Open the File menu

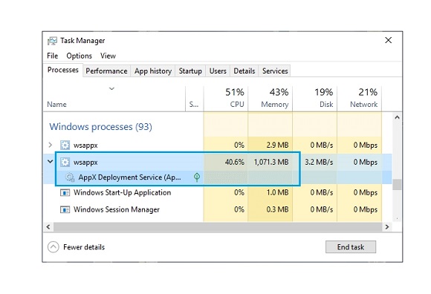(52, 56)
